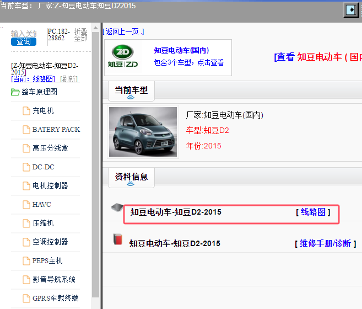Collapse the 整车原理图 folder
This screenshot has height=309, width=362.
point(39,92)
